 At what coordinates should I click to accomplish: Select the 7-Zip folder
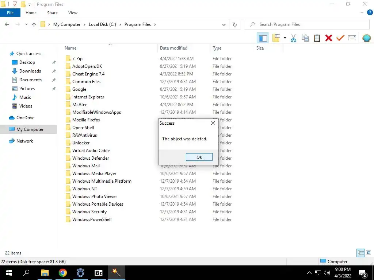pos(77,59)
